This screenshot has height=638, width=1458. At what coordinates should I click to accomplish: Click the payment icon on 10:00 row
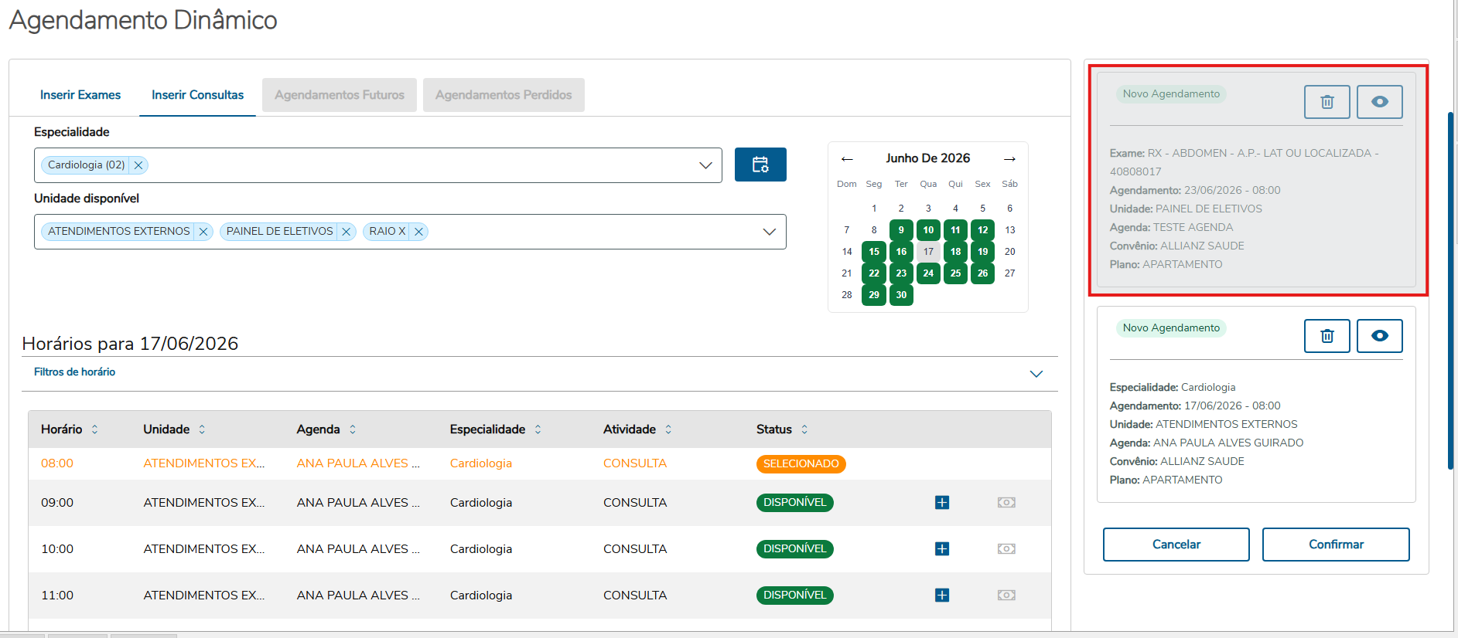click(x=1006, y=549)
